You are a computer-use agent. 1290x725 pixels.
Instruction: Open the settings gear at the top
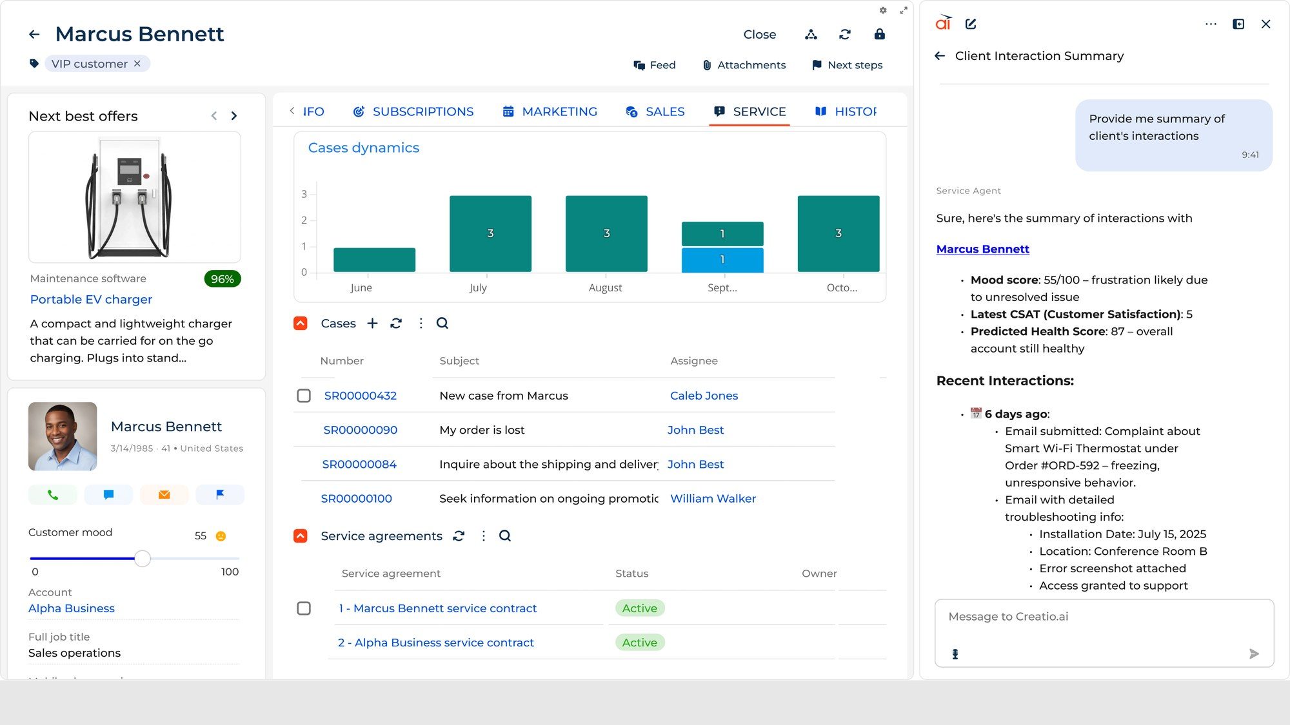[883, 10]
